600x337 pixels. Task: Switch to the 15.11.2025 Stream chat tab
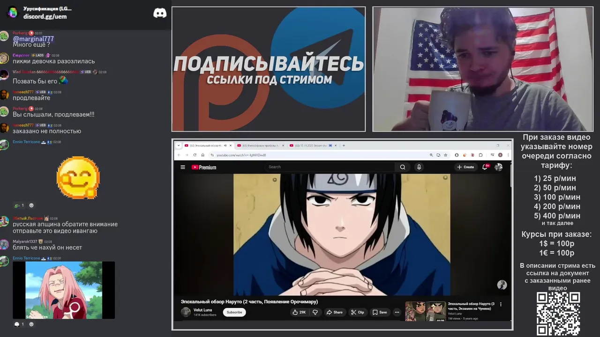pos(313,146)
